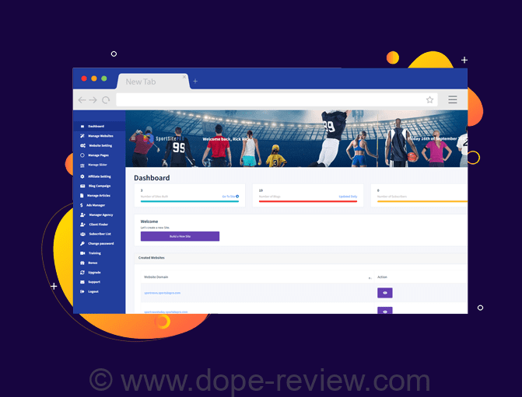Screen dimensions: 522x397
Task: Bookmark the page with the star icon
Action: [x=429, y=100]
